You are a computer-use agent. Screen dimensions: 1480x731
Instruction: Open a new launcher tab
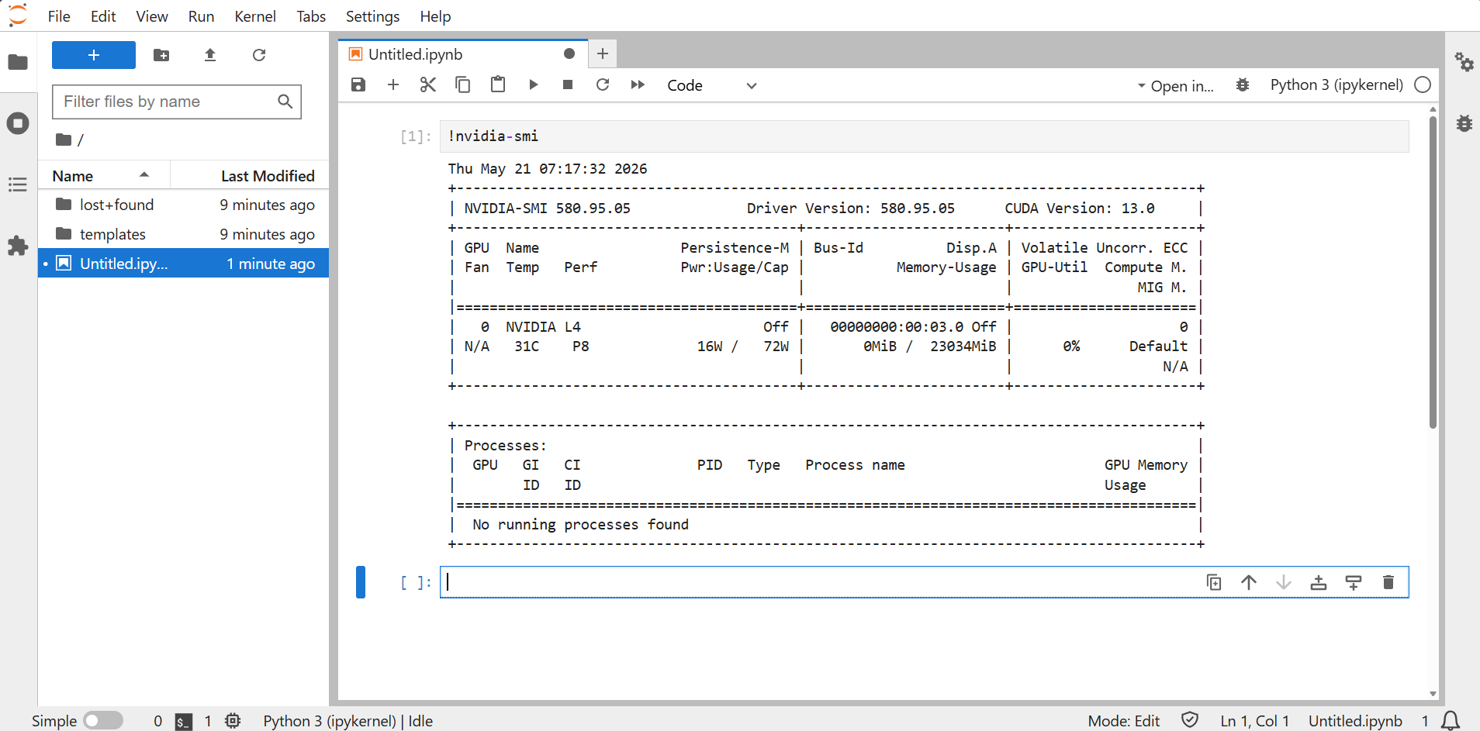tap(603, 53)
